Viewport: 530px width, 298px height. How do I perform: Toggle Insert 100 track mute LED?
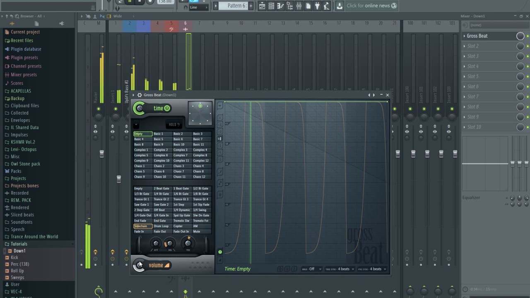[x=410, y=109]
